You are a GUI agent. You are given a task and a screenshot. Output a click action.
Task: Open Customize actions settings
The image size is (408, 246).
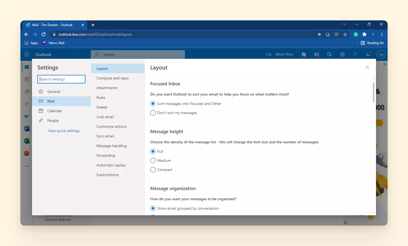[x=118, y=127]
